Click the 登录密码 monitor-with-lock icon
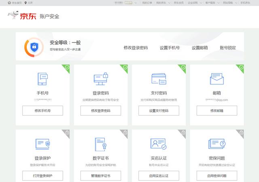 tap(100, 78)
